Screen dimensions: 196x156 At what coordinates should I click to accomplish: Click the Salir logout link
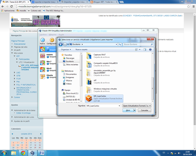pos(180,16)
